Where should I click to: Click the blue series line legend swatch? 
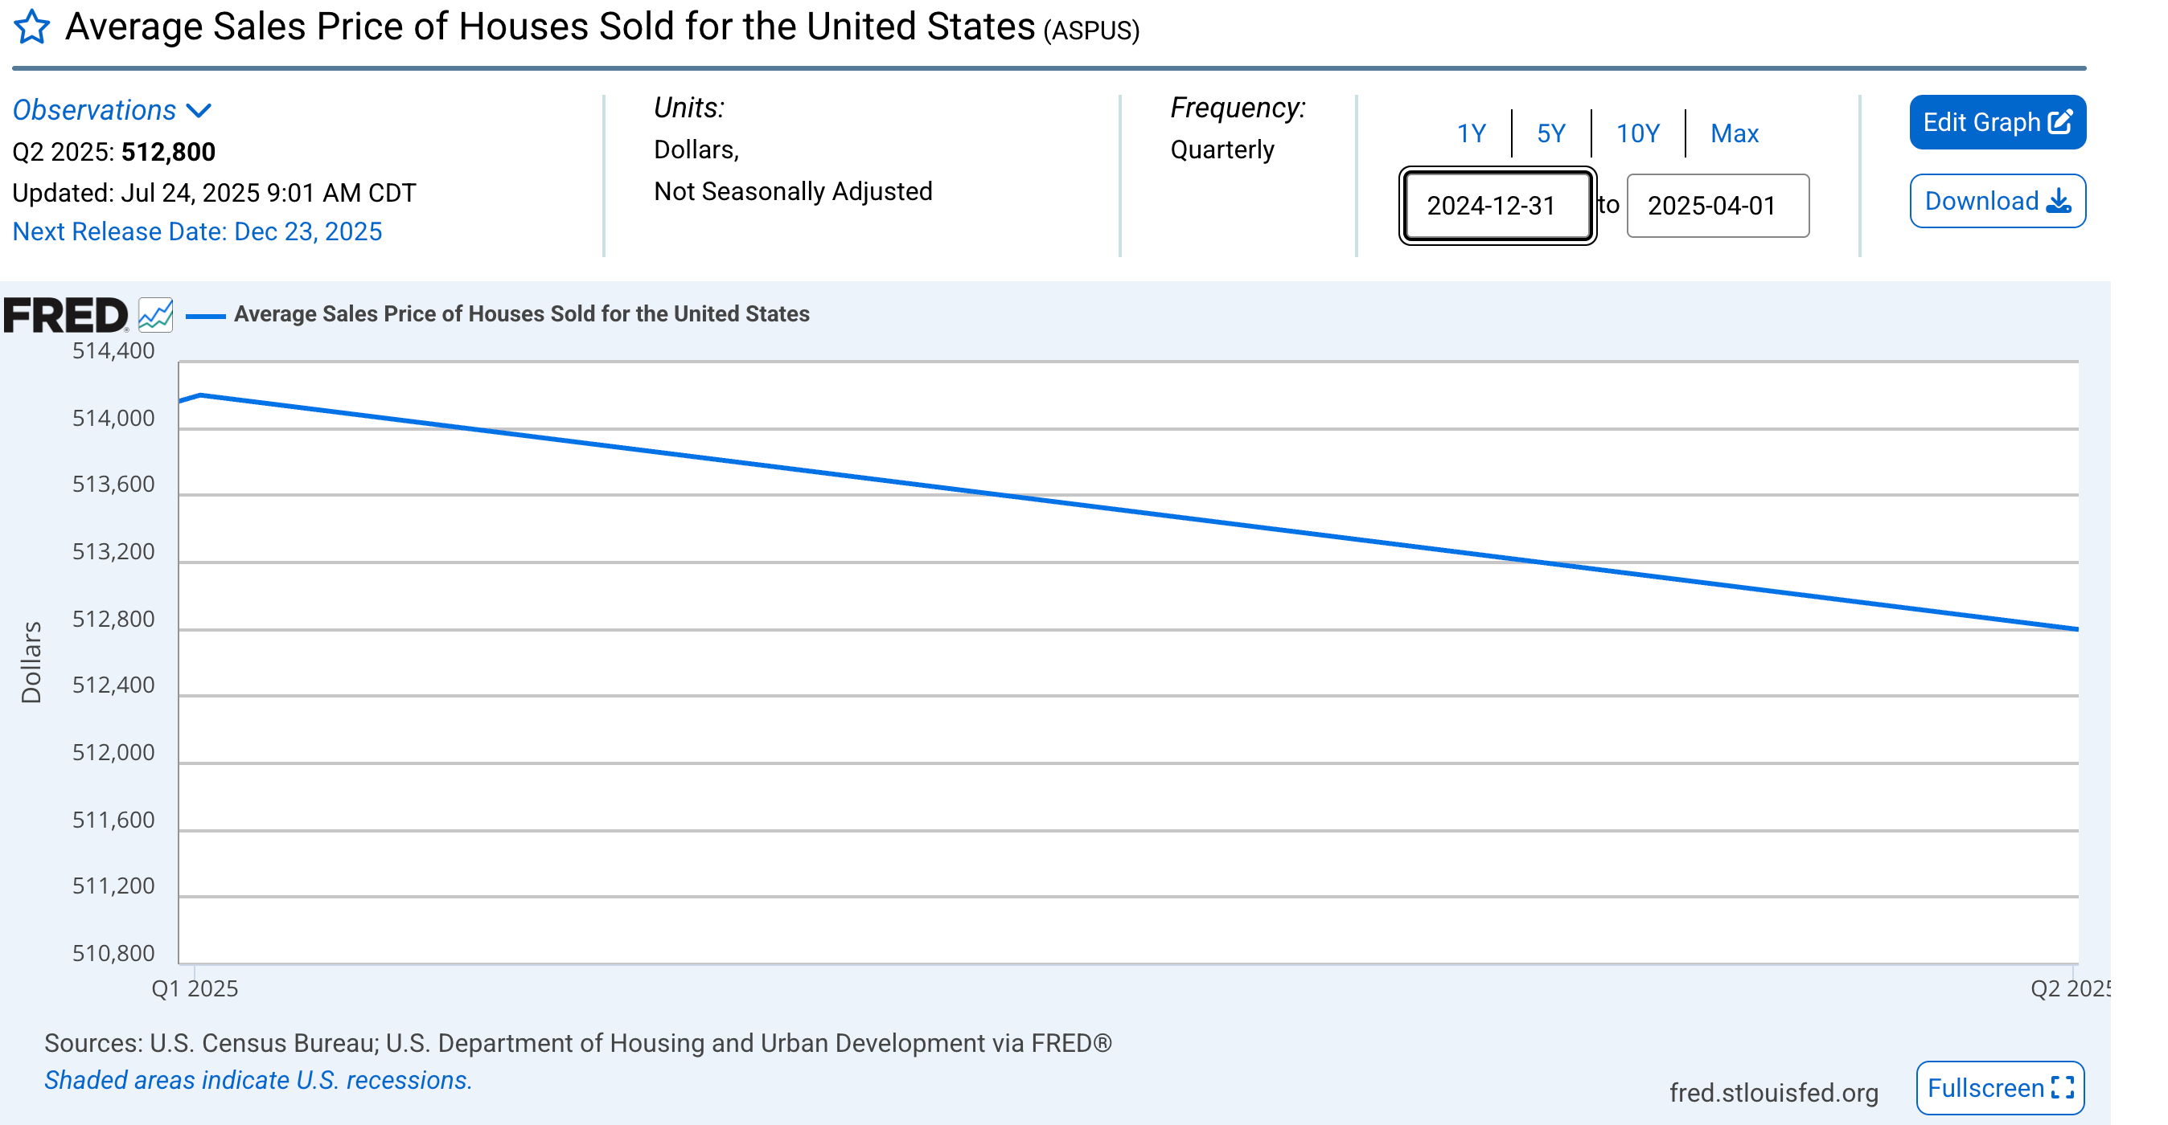pyautogui.click(x=205, y=315)
